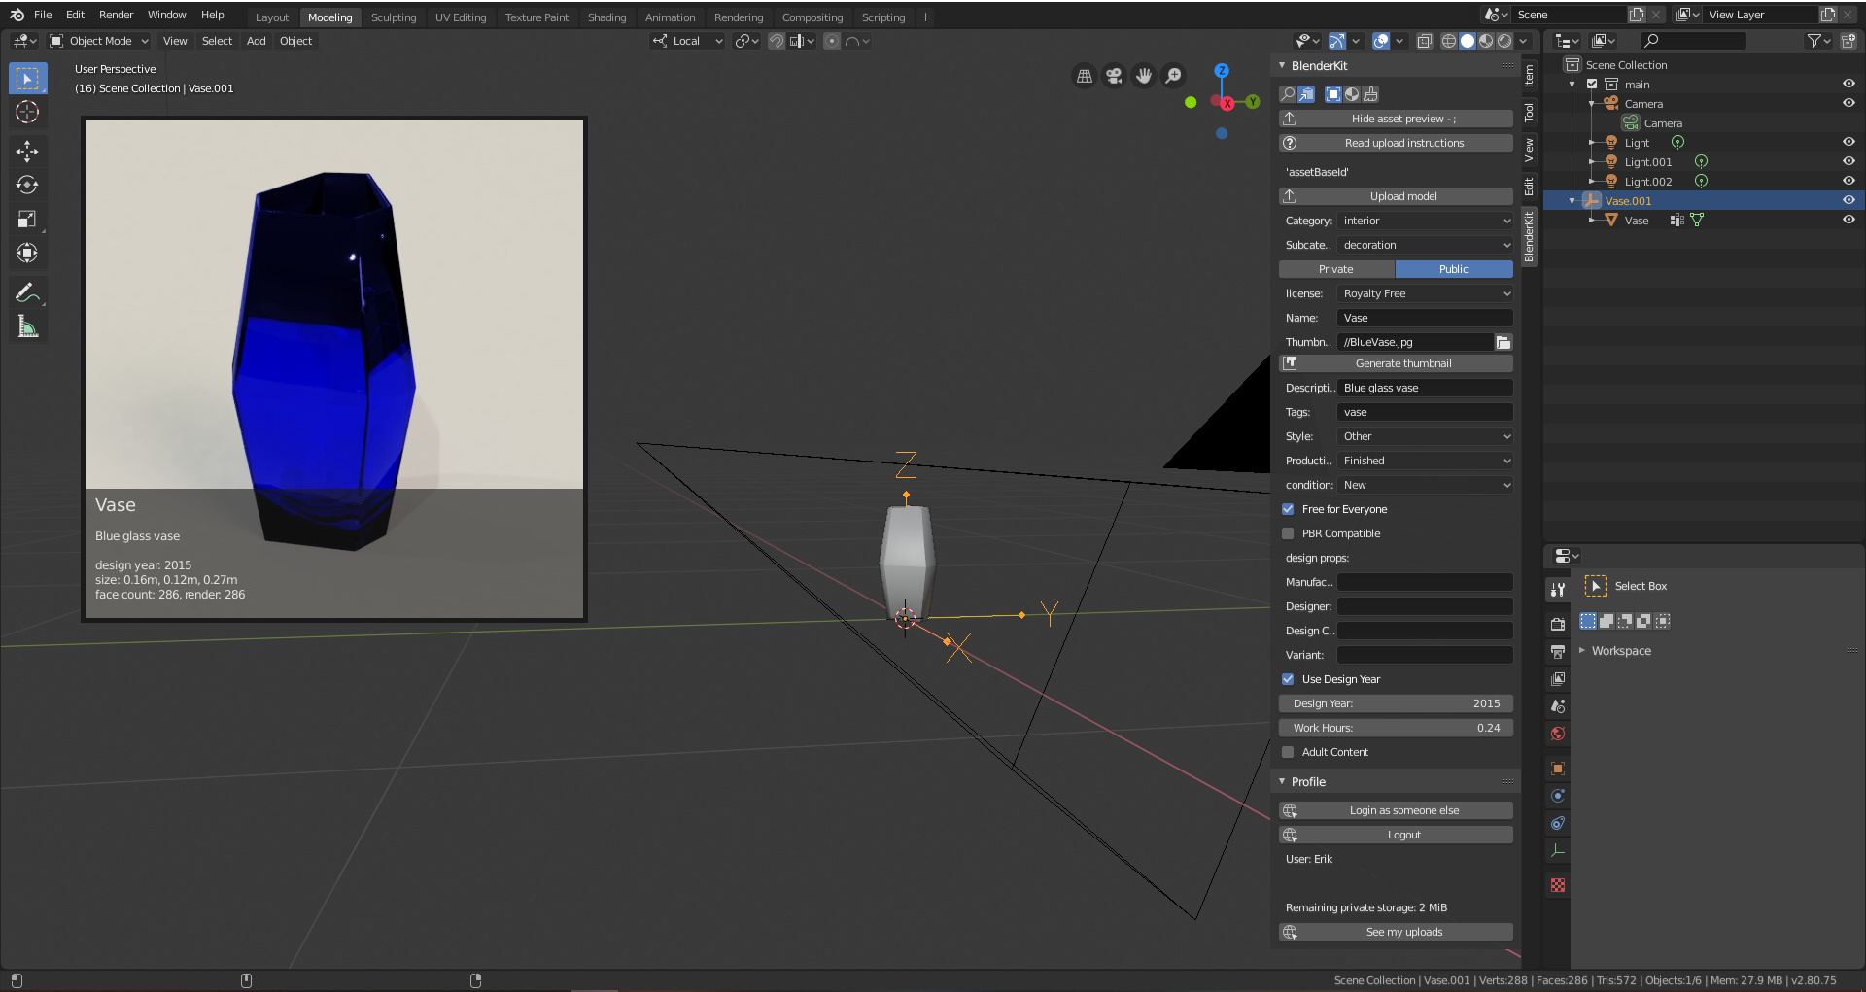Open the World properties tab
The width and height of the screenshot is (1866, 992).
(1557, 734)
